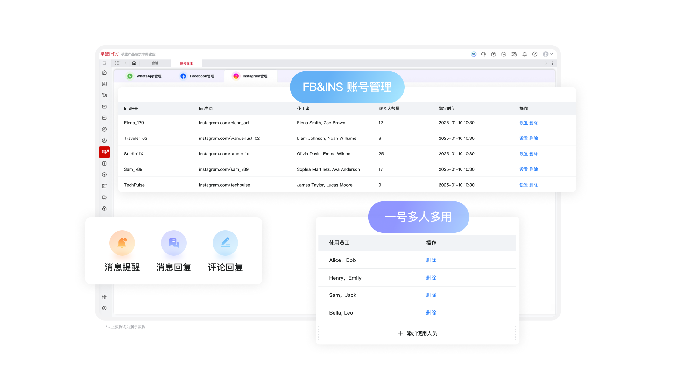Open the WhatsApp phone bubble icon in header
This screenshot has height=392, width=676.
[x=503, y=54]
